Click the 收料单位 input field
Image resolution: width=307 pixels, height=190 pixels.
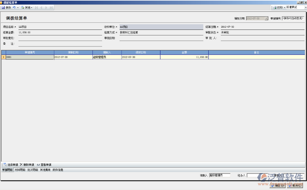pyautogui.click(x=160, y=27)
